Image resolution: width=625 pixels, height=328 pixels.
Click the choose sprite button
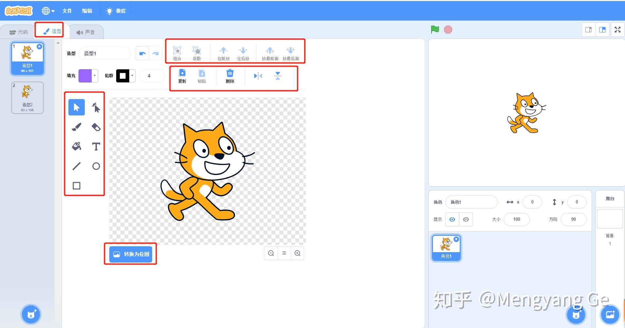pyautogui.click(x=576, y=314)
